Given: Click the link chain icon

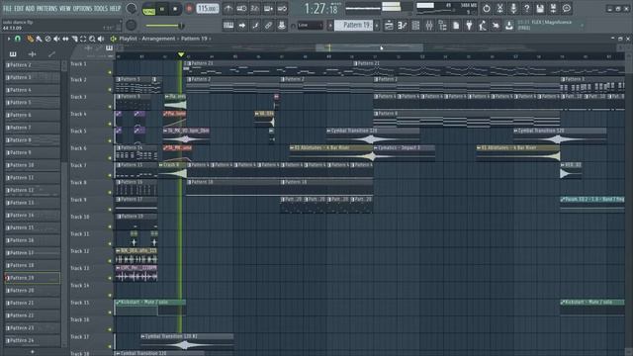Looking at the screenshot, I should pyautogui.click(x=268, y=26).
